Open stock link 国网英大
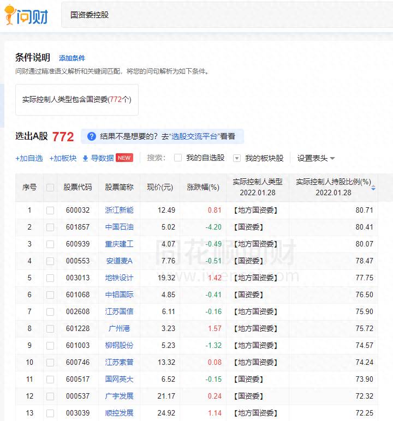Image resolution: width=393 pixels, height=421 pixels. (119, 379)
